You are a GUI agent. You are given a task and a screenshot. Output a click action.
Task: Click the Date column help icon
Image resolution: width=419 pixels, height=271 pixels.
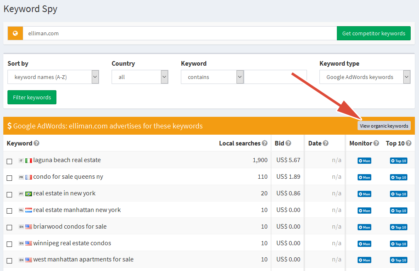(326, 143)
